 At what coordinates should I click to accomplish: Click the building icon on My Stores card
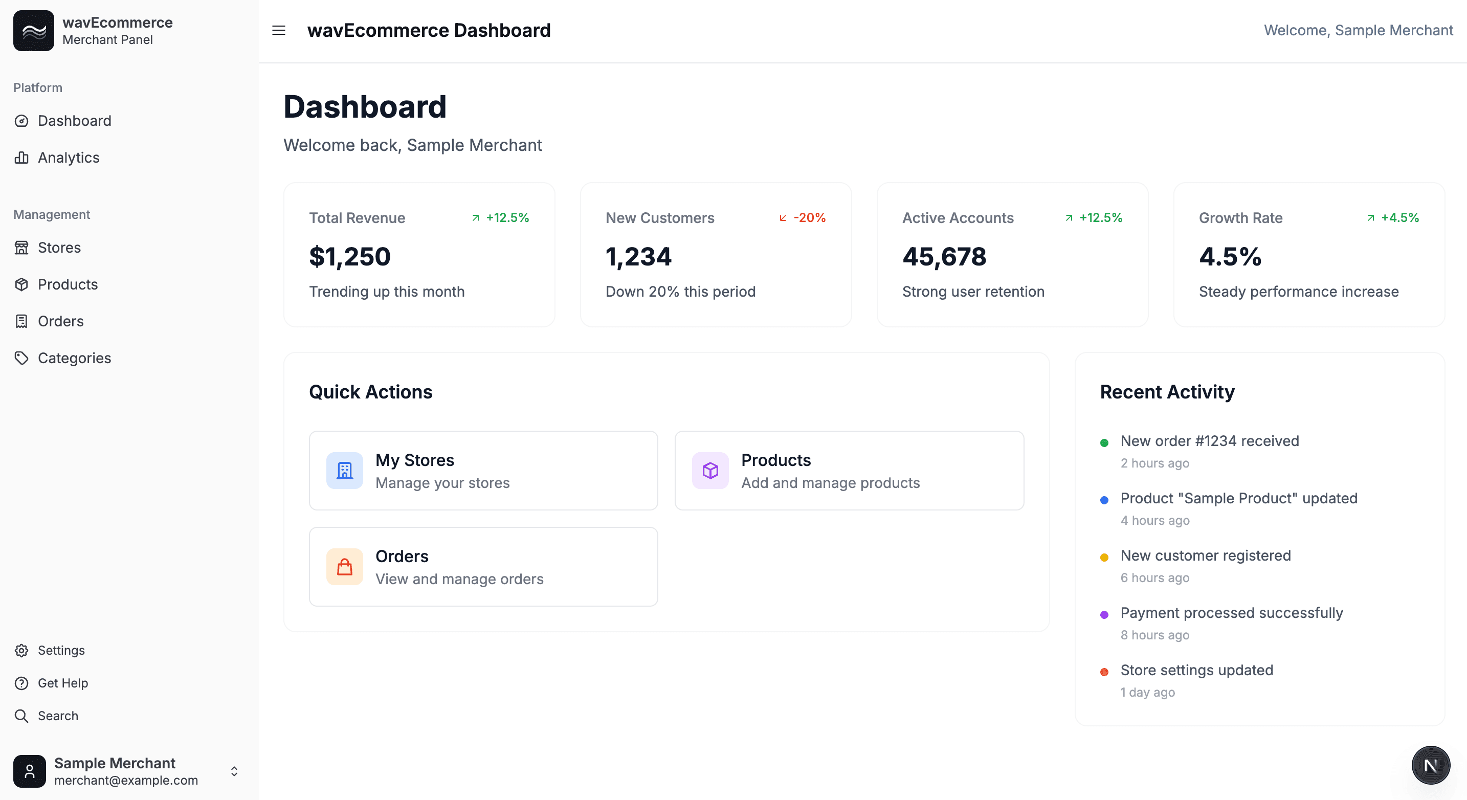point(344,470)
